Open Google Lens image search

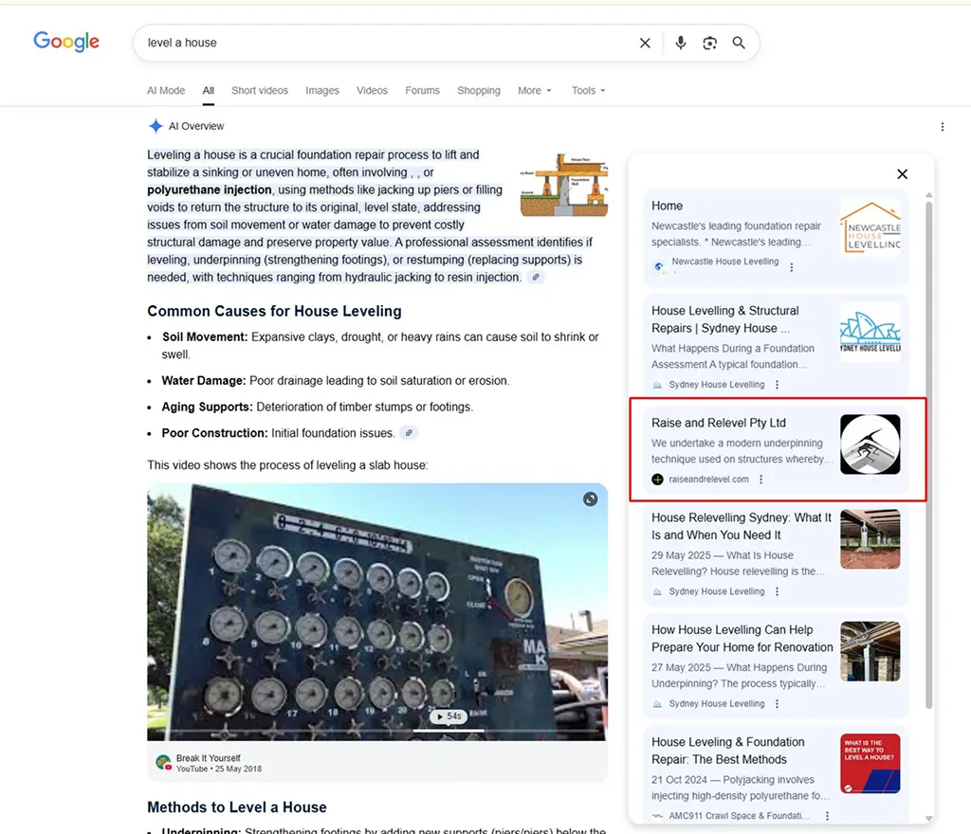point(709,43)
